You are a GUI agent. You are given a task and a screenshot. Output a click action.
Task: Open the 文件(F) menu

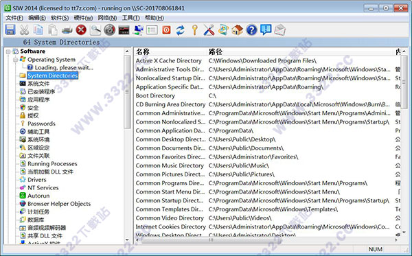coord(14,18)
